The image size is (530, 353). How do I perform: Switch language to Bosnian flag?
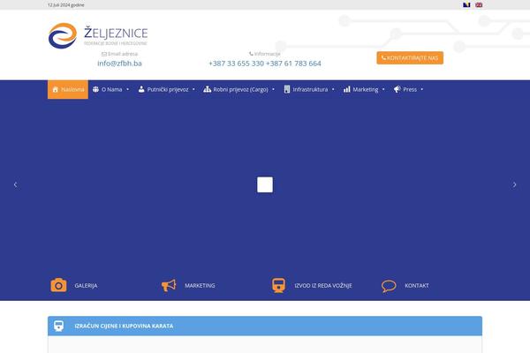point(466,4)
